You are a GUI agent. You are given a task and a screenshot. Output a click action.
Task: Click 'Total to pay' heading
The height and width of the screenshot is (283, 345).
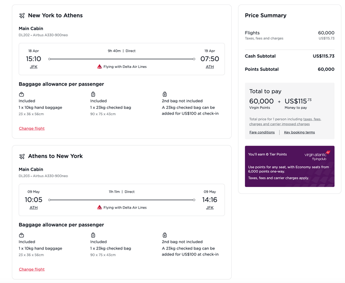(x=265, y=92)
